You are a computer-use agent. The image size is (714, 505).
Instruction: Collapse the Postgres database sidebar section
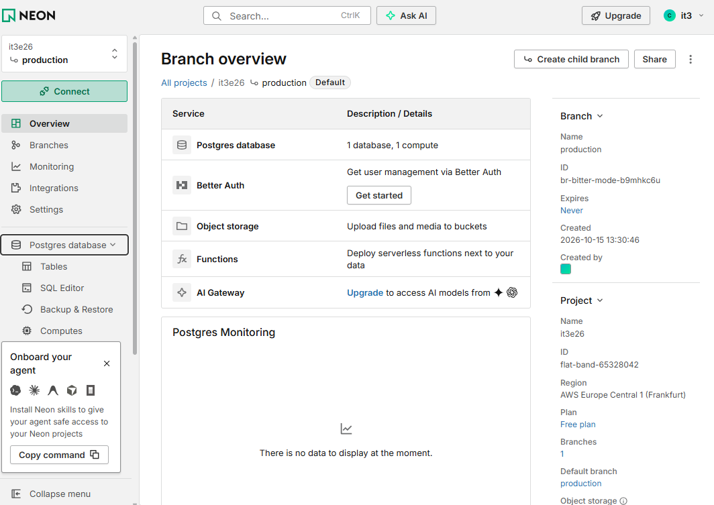64,245
